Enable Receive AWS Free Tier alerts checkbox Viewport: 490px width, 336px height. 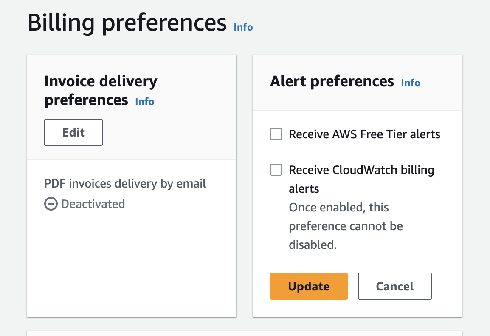[x=276, y=135]
